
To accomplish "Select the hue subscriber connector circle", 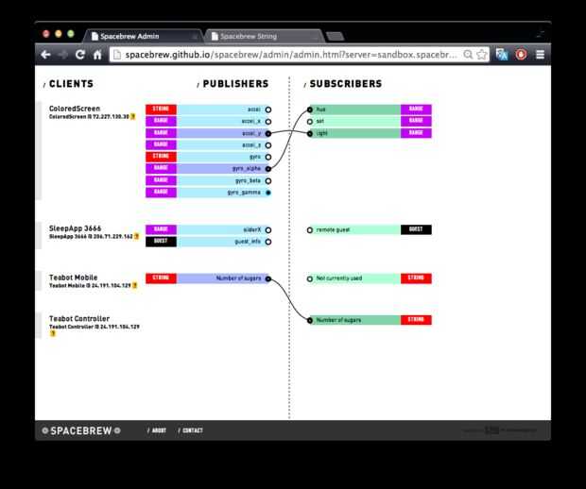I will click(310, 110).
